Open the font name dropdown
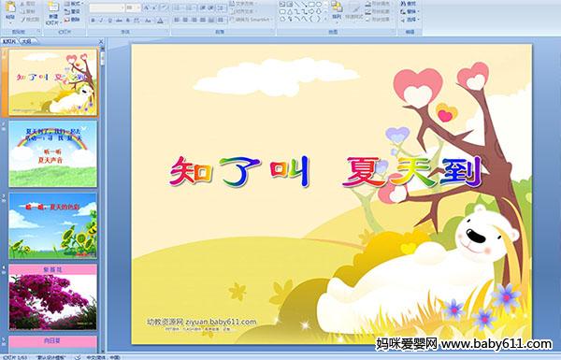Image resolution: width=561 pixels, height=360 pixels. [x=122, y=7]
